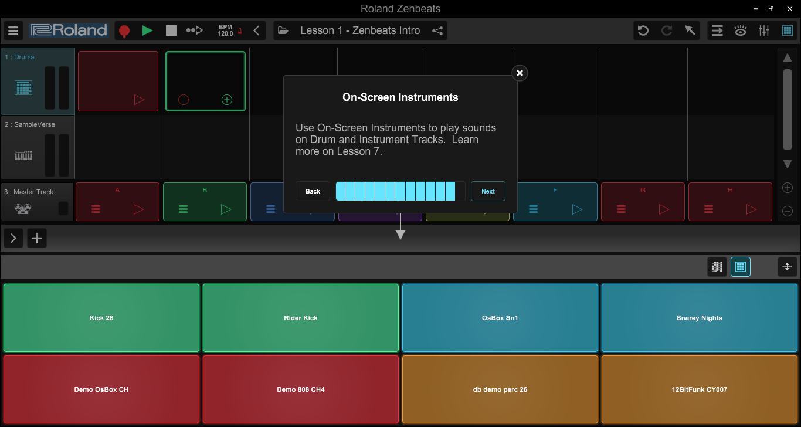
Task: Undo the last action
Action: [x=643, y=30]
